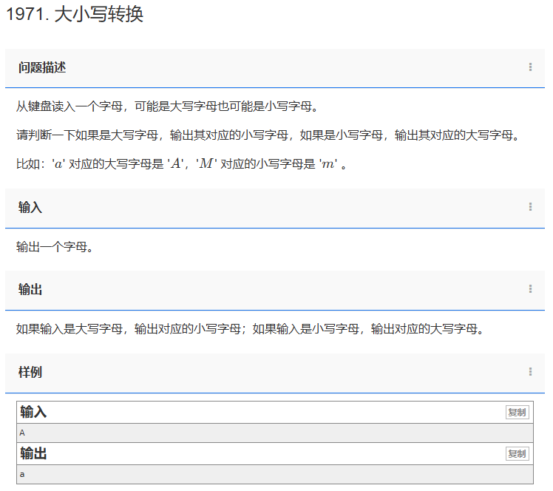The height and width of the screenshot is (491, 553).
Task: Click the sentence starting with 从键盘读入一个字母
Action: 167,106
